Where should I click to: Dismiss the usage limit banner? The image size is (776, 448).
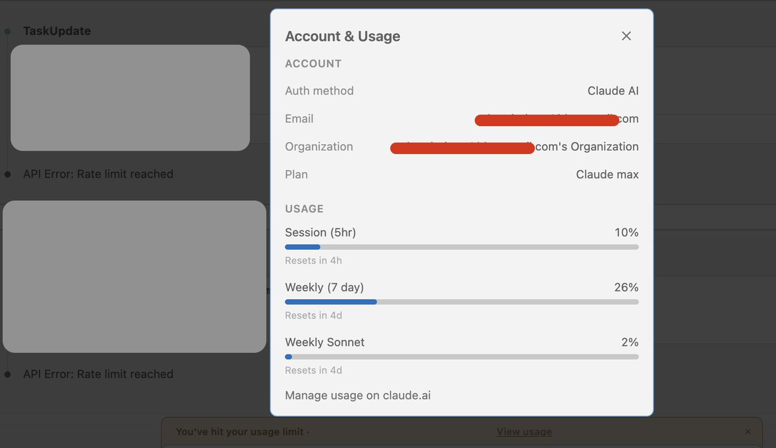point(748,432)
